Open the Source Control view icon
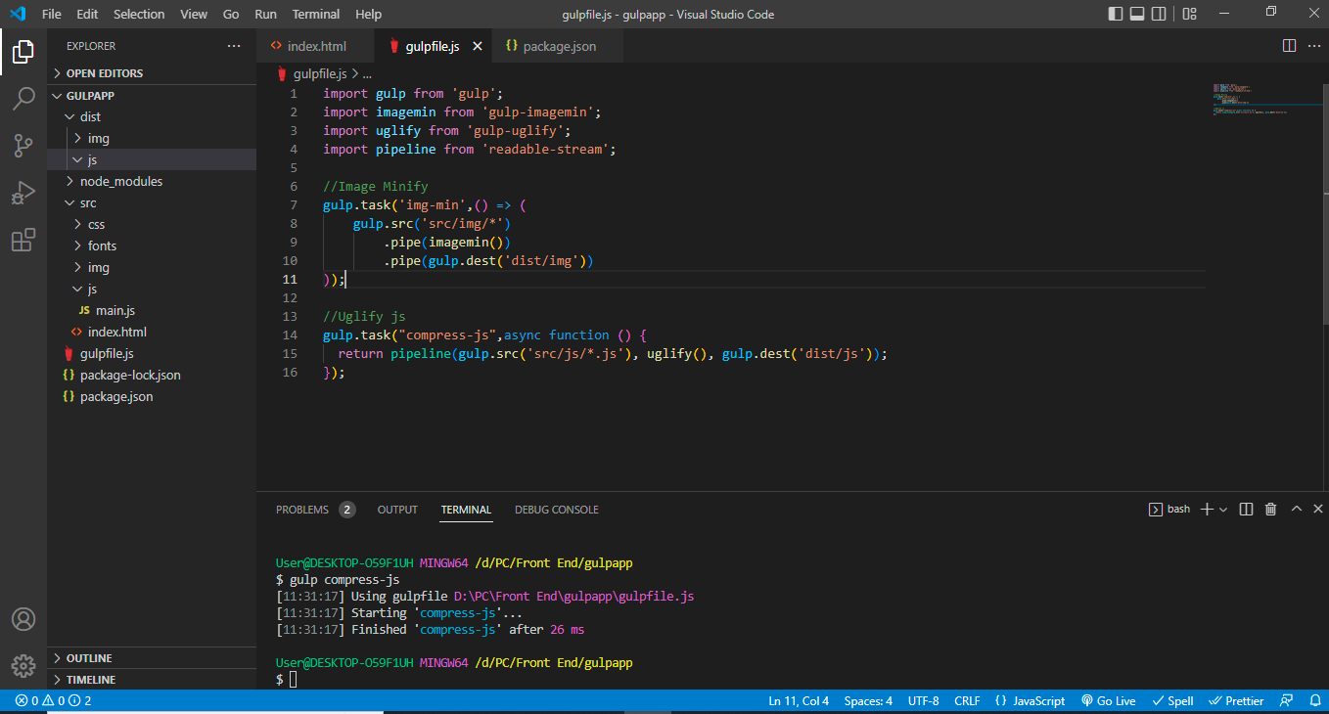 tap(23, 146)
